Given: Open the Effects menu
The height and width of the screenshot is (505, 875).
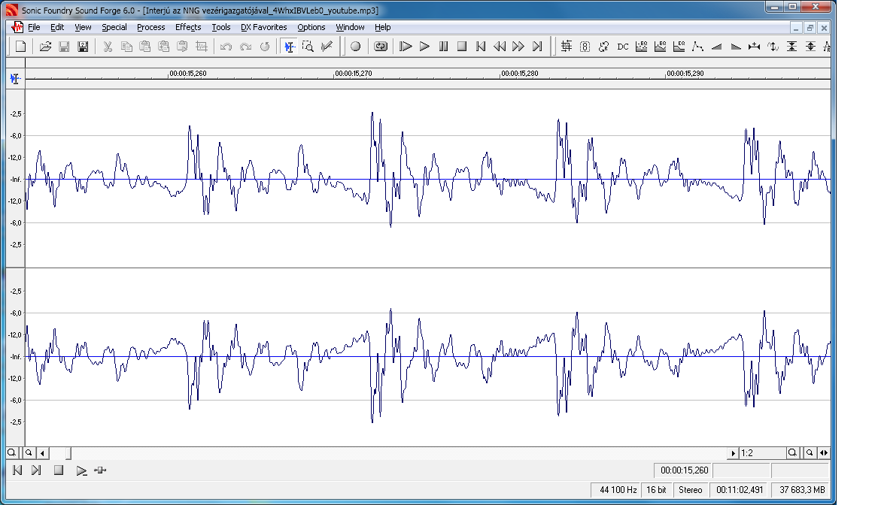Looking at the screenshot, I should coord(188,27).
